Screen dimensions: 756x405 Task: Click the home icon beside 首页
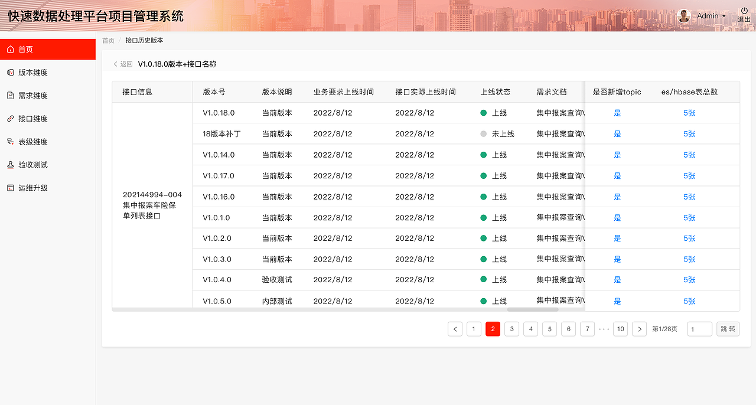[11, 50]
